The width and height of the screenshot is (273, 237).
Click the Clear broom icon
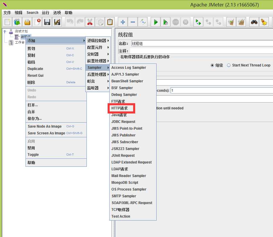tap(231, 22)
